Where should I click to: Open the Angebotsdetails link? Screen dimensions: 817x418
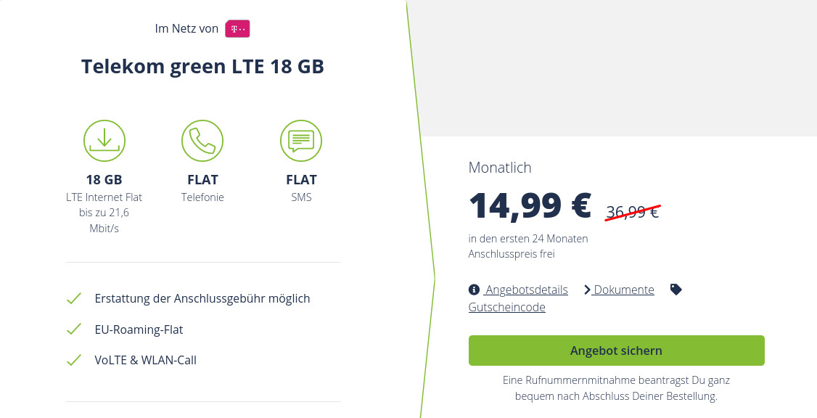527,290
